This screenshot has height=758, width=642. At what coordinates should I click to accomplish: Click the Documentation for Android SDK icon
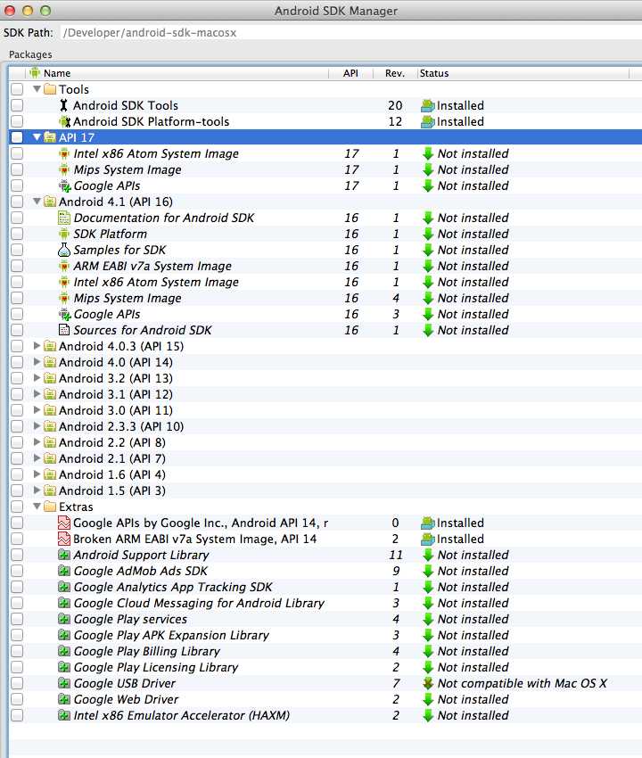64,218
